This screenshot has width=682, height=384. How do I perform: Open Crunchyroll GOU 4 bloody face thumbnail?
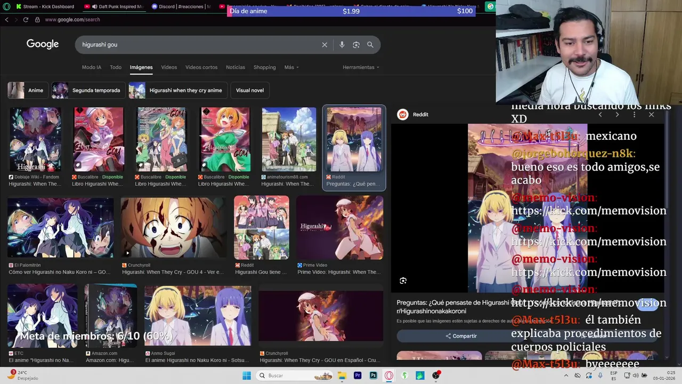[x=173, y=227]
